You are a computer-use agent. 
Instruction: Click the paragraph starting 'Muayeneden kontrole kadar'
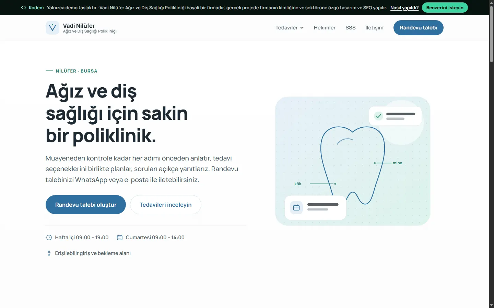coord(142,169)
